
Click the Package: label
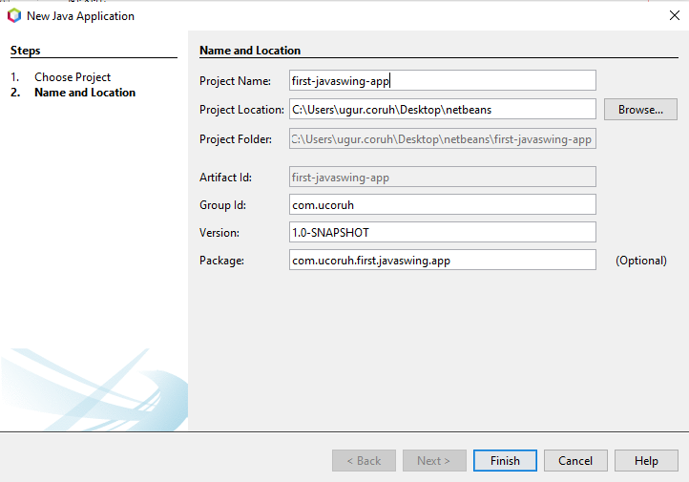(221, 261)
